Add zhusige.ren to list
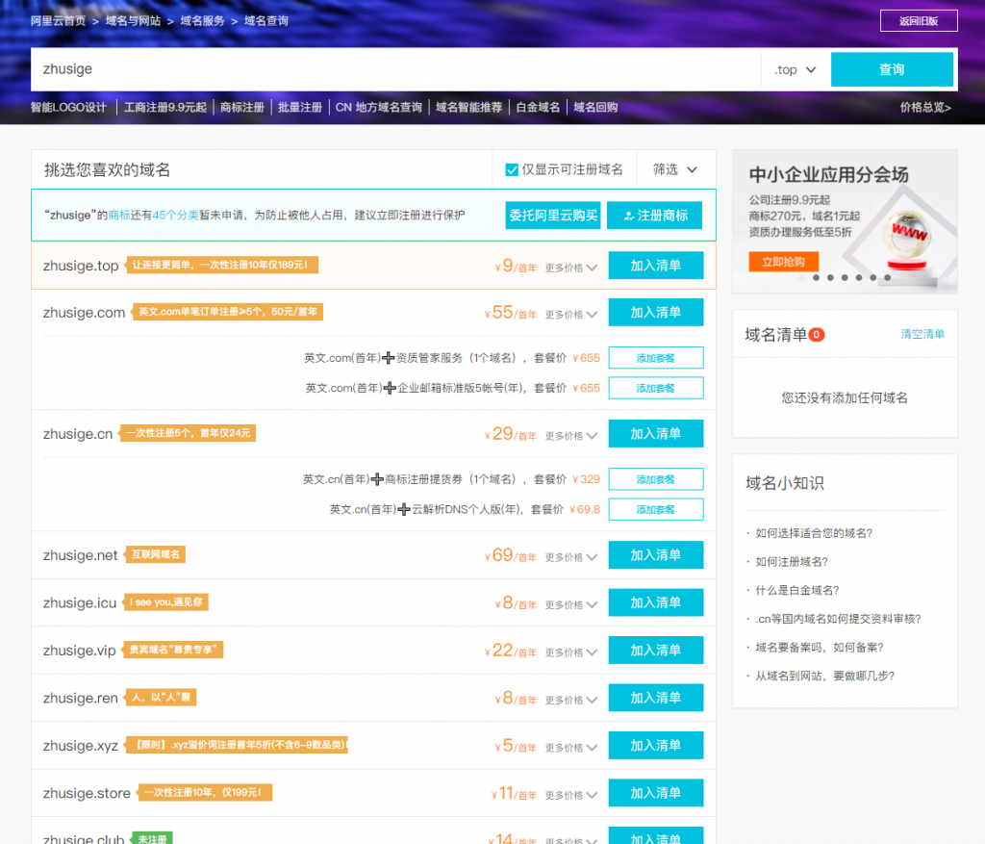 pos(656,698)
